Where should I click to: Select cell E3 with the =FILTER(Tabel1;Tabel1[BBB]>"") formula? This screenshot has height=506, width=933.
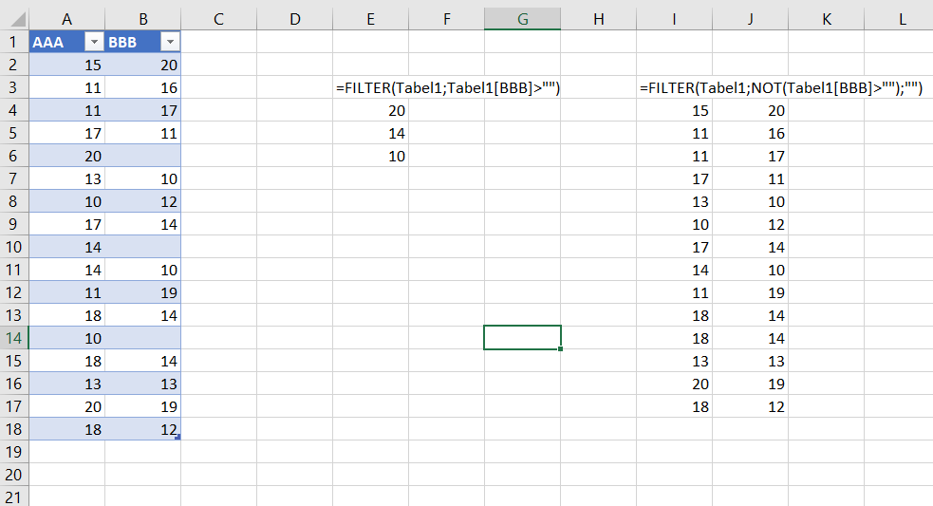(x=371, y=87)
